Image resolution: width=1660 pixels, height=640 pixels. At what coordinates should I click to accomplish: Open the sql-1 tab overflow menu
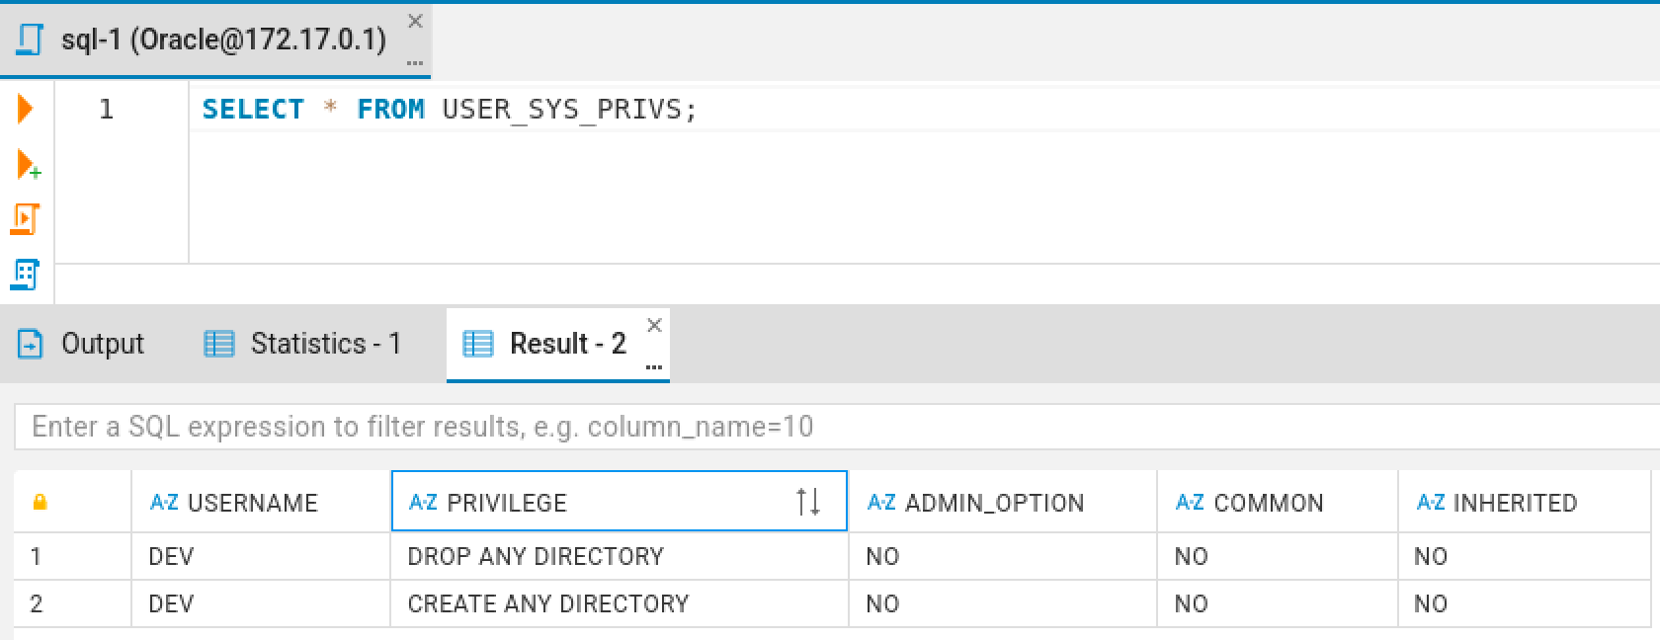pyautogui.click(x=415, y=62)
